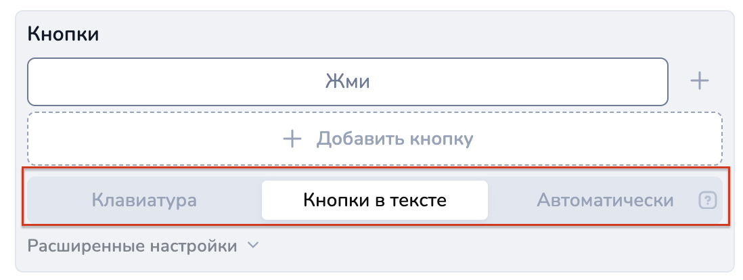Click the active white Кнопки в тексте pill
Screen dimensions: 743x280
point(375,200)
